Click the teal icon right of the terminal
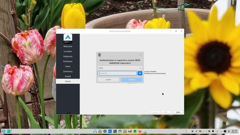240x135 pixels. coord(120,131)
